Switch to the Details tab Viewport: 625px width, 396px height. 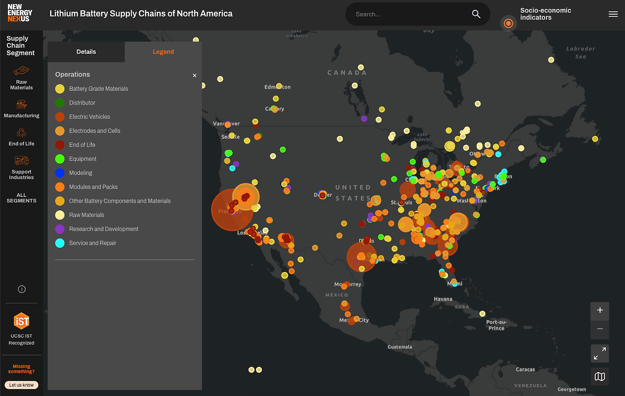pos(86,52)
